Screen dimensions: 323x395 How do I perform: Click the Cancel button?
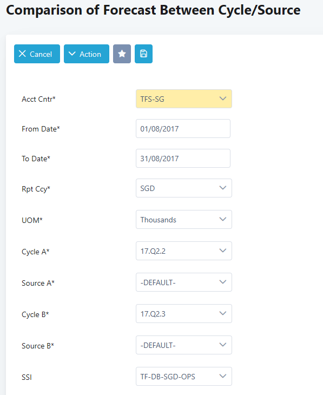(37, 54)
